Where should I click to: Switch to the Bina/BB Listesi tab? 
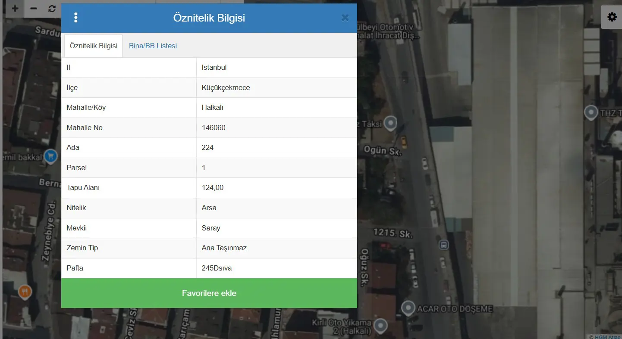153,46
